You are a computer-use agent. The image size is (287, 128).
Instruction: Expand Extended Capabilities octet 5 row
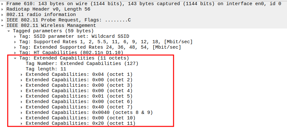click(22, 96)
